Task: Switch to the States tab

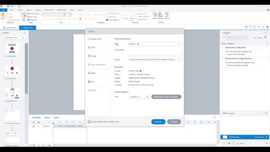Action: tap(47, 117)
